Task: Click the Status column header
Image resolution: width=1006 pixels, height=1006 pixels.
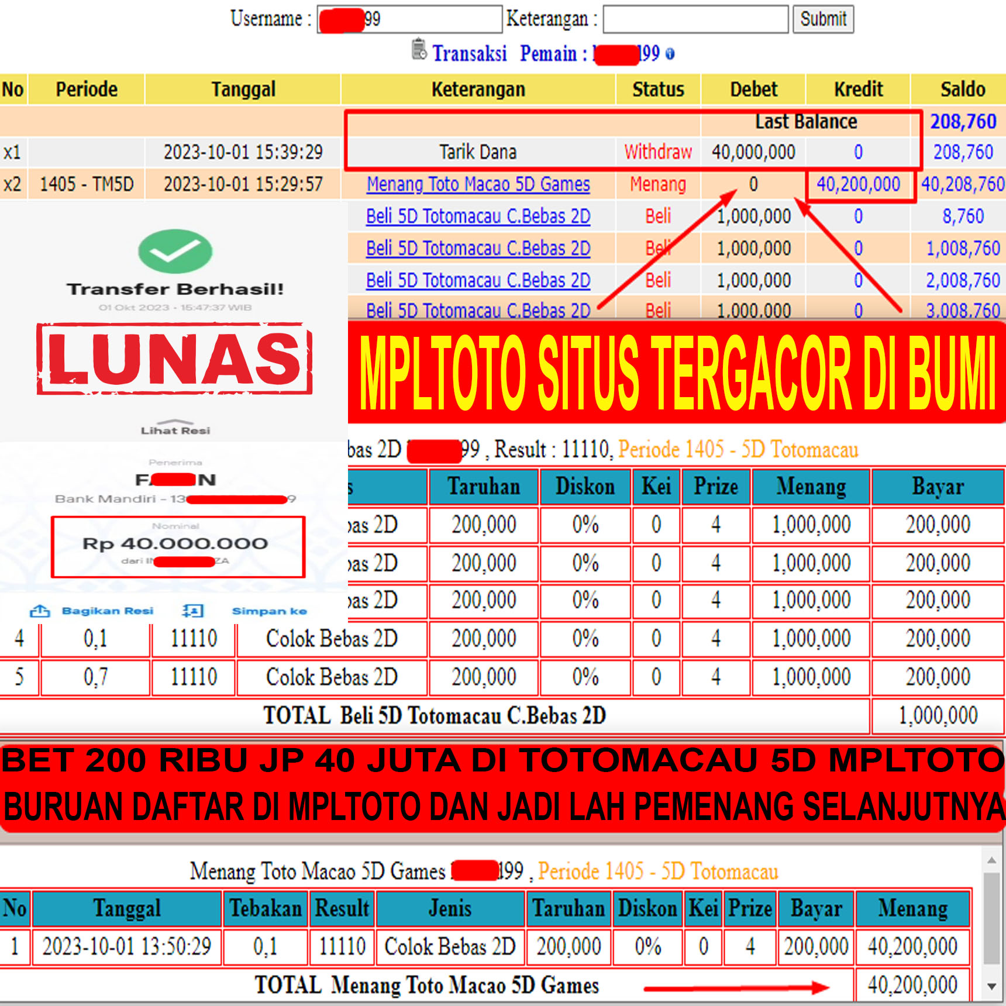Action: [657, 89]
